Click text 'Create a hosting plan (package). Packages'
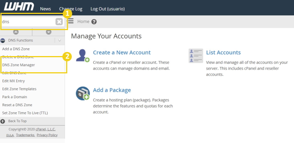Image resolution: width=294 pixels, height=143 pixels. [x=131, y=100]
